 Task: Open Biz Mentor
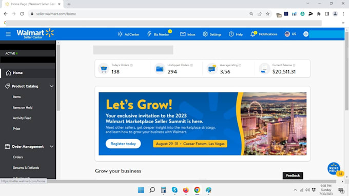pyautogui.click(x=160, y=34)
